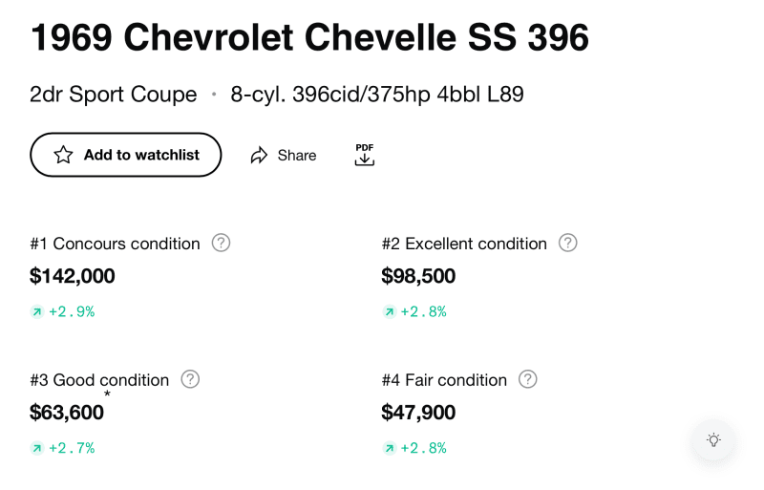Click the lightbulb tips button
This screenshot has height=490, width=764.
point(713,439)
